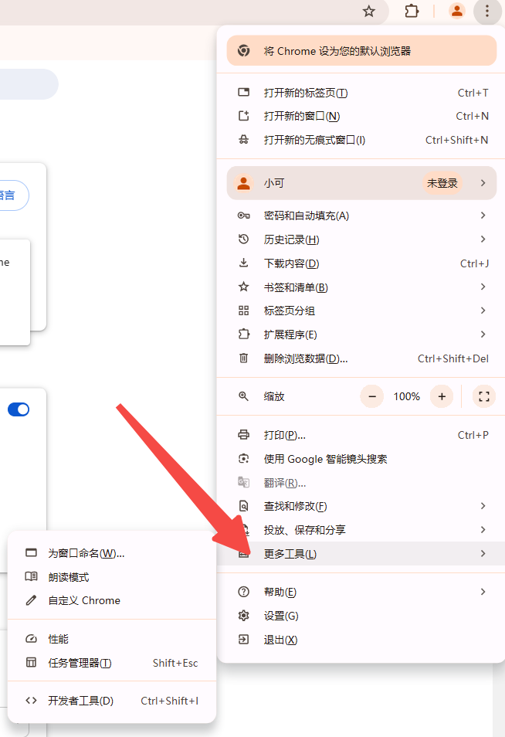Image resolution: width=505 pixels, height=737 pixels.
Task: Click the book icon beside 朗读模式
Action: coord(31,576)
